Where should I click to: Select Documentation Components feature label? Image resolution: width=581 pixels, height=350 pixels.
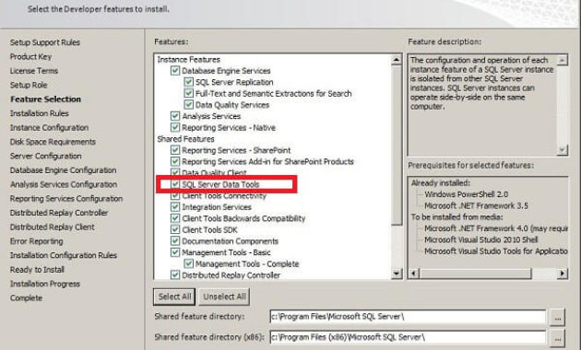pos(230,241)
